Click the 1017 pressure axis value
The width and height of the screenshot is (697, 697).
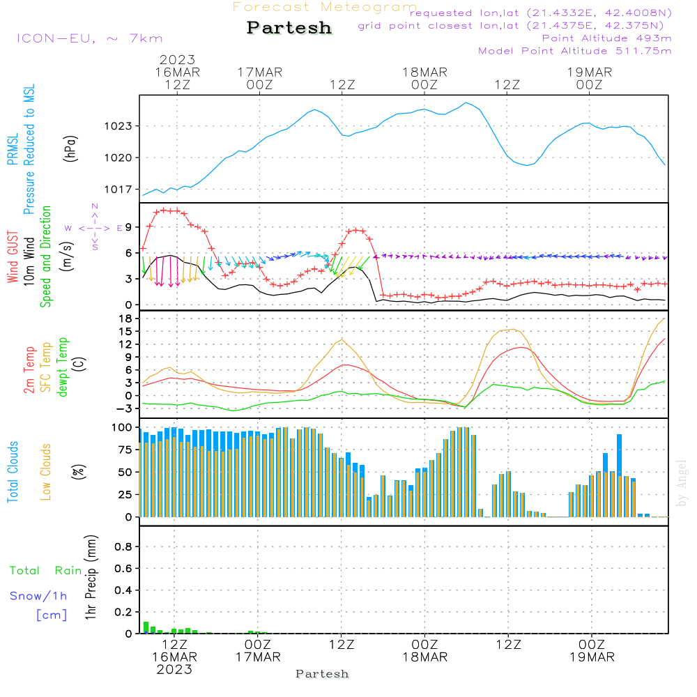(118, 190)
